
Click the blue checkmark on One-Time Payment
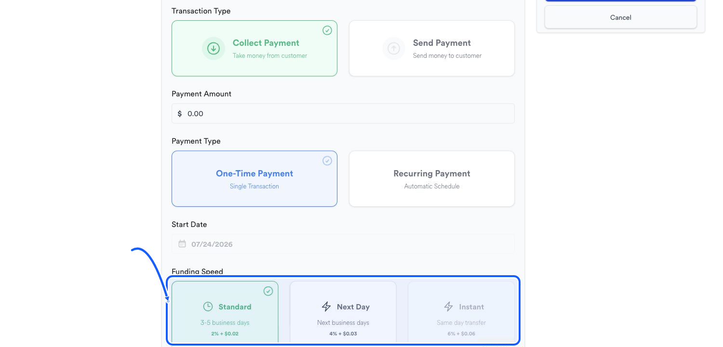pyautogui.click(x=327, y=161)
